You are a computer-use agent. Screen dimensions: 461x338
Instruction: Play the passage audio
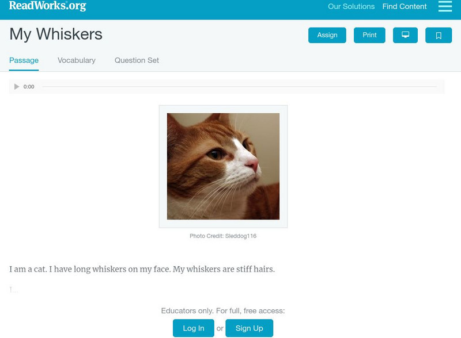click(17, 87)
